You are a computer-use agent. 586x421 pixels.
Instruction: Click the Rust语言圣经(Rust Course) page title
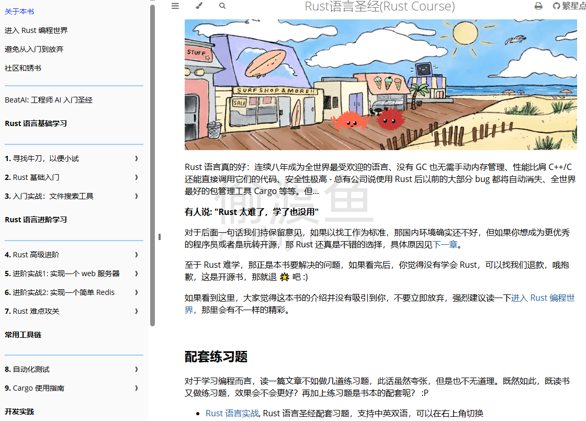tap(380, 6)
